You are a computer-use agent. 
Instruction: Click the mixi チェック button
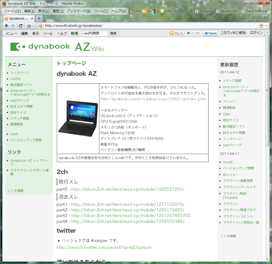(177, 33)
